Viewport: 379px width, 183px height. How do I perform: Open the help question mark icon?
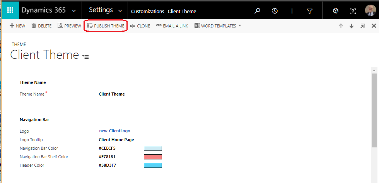(x=353, y=11)
